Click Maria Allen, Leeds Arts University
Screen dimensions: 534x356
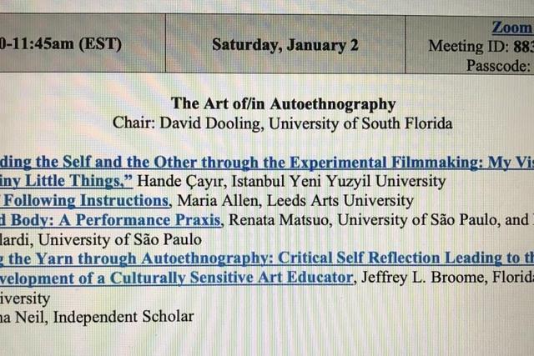pyautogui.click(x=295, y=200)
